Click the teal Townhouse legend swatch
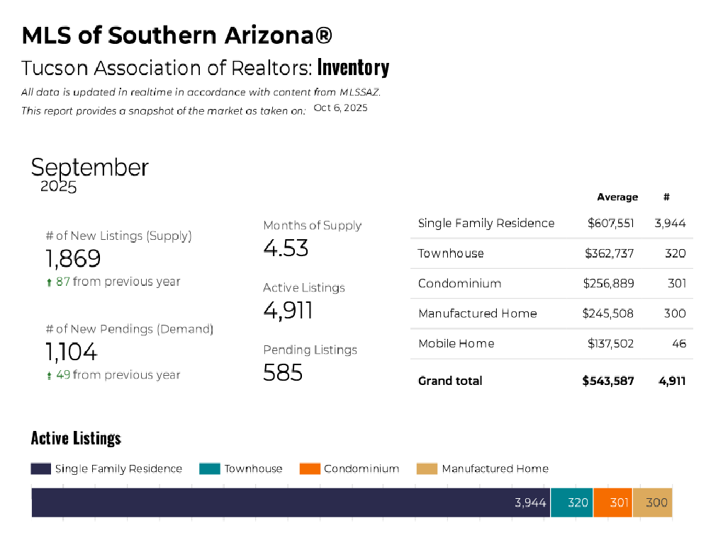 (x=210, y=468)
